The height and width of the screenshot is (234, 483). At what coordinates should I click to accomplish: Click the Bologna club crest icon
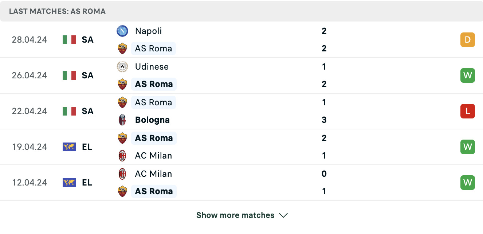tap(122, 120)
